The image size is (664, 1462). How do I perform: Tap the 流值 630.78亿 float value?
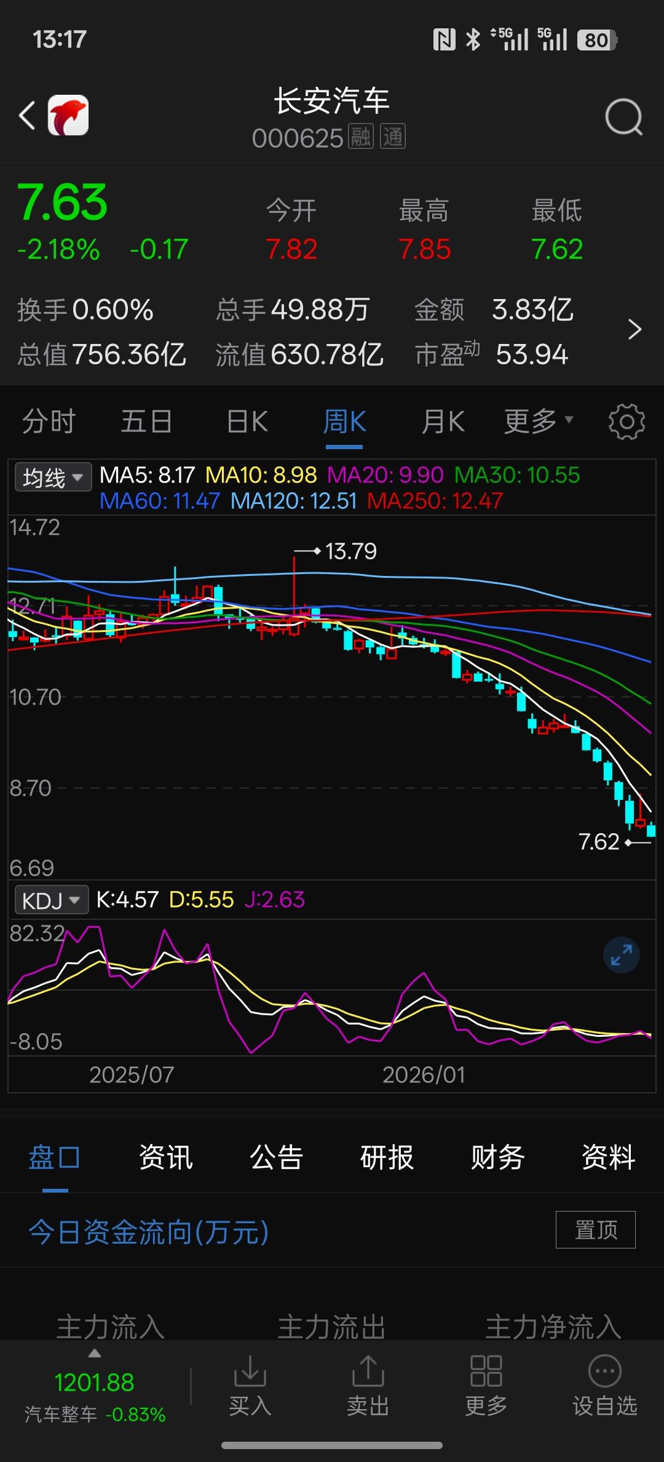[299, 354]
